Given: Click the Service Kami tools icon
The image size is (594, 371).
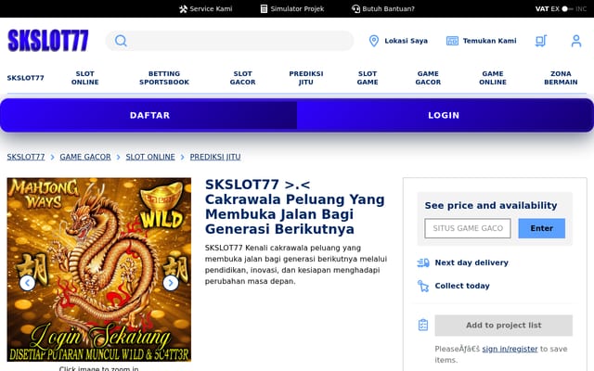Looking at the screenshot, I should tap(183, 8).
